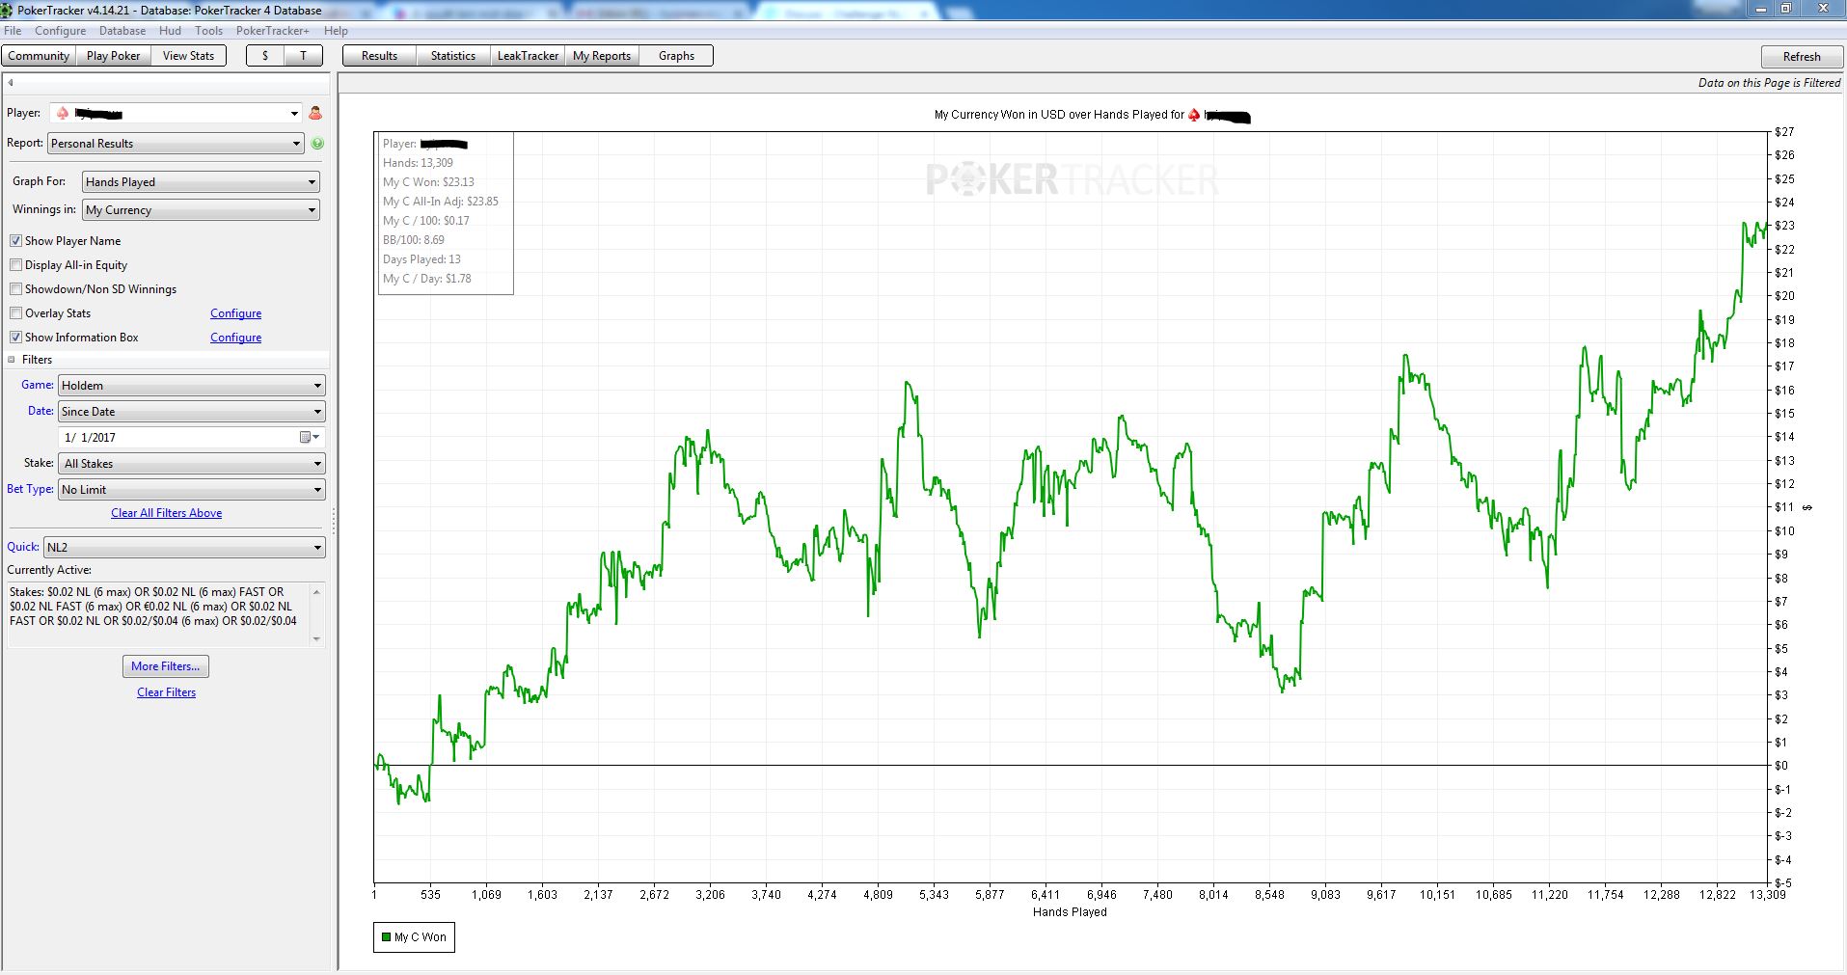Switch to the Results tab
The image size is (1847, 975).
[379, 56]
